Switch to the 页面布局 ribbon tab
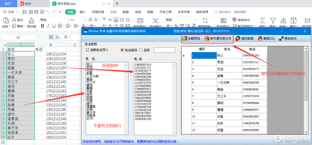Screen dimensions: 312x145 [98, 12]
